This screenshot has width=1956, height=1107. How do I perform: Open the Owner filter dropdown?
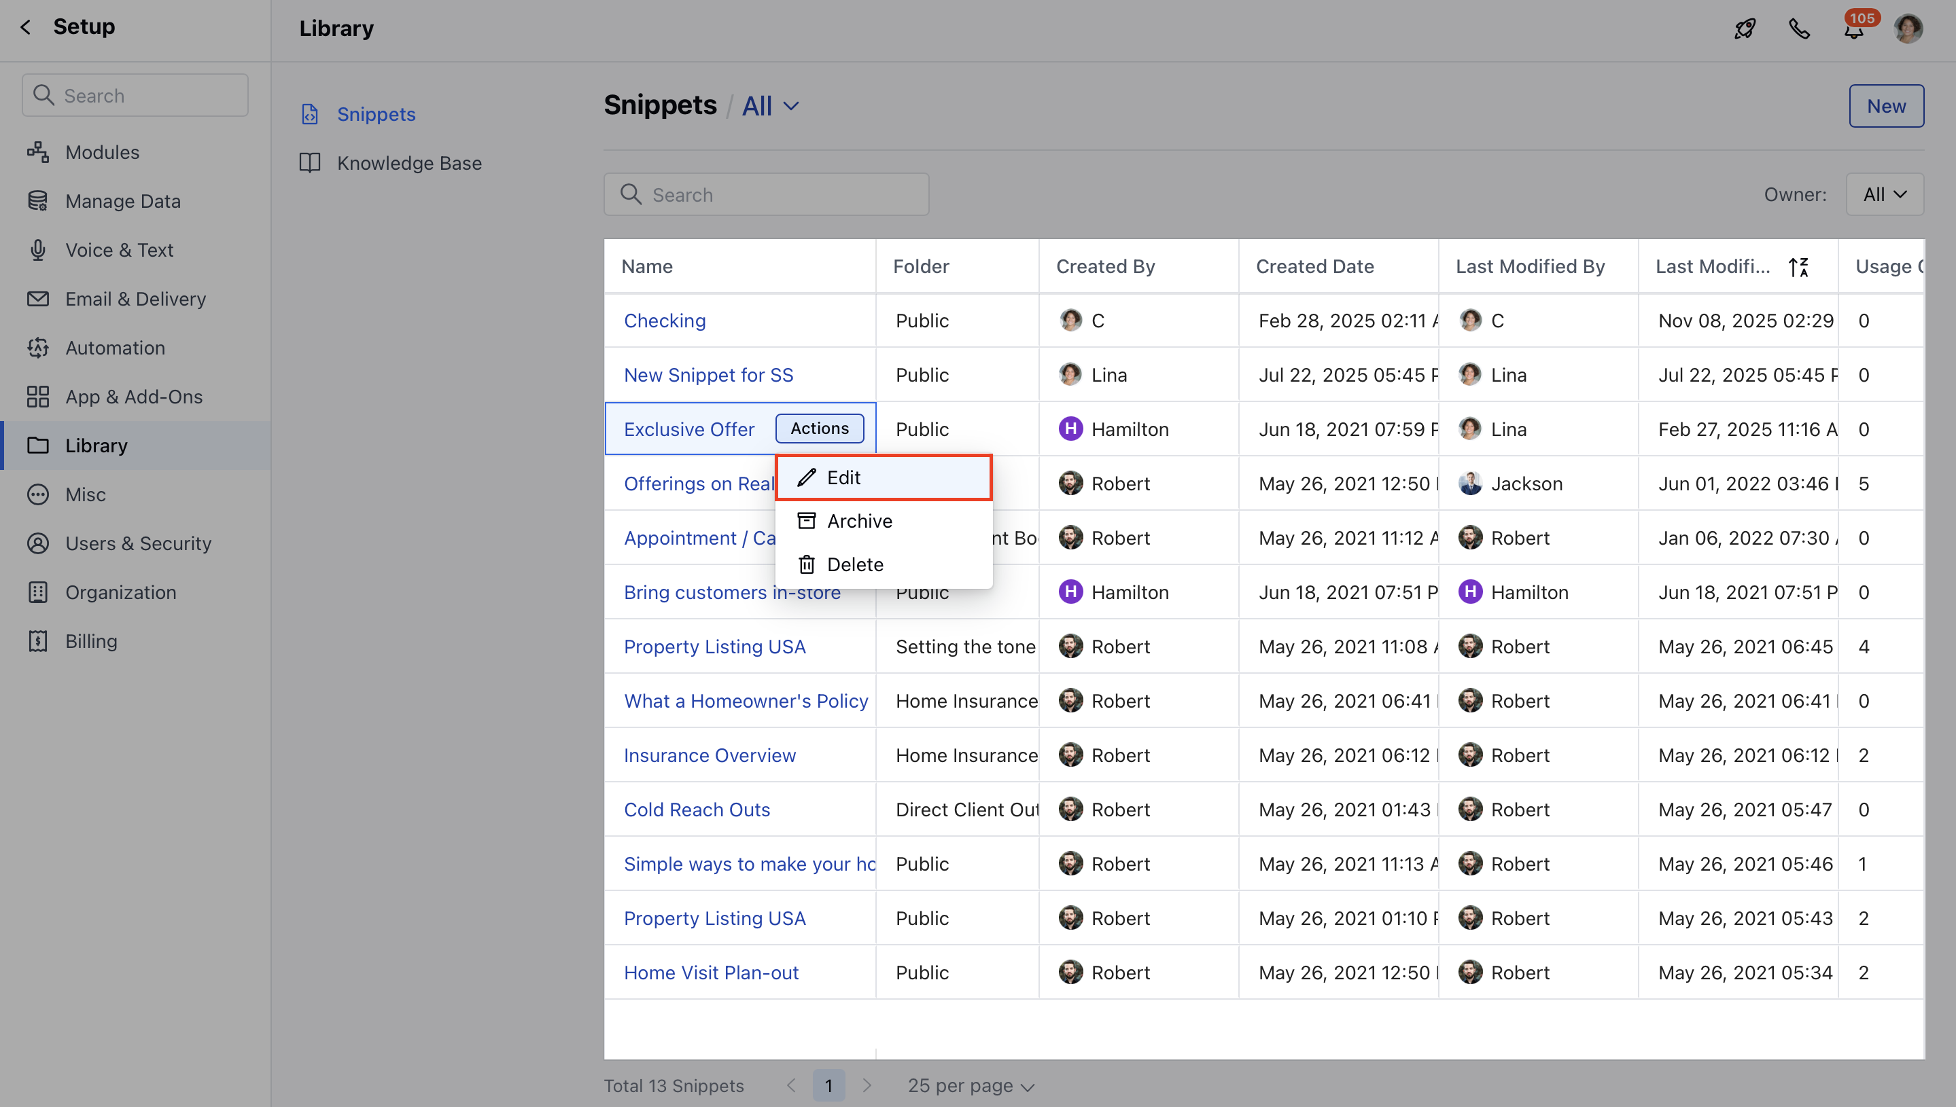[x=1884, y=195]
